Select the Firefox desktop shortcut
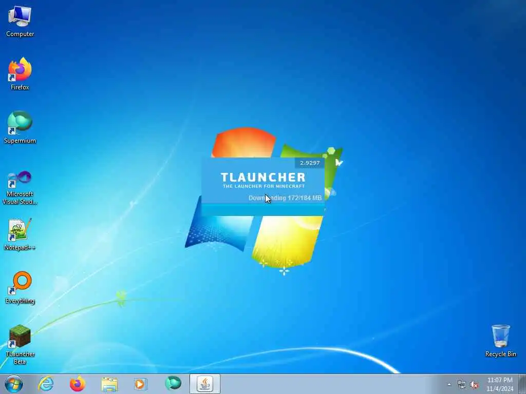Viewport: 526px width, 394px height. click(x=20, y=74)
